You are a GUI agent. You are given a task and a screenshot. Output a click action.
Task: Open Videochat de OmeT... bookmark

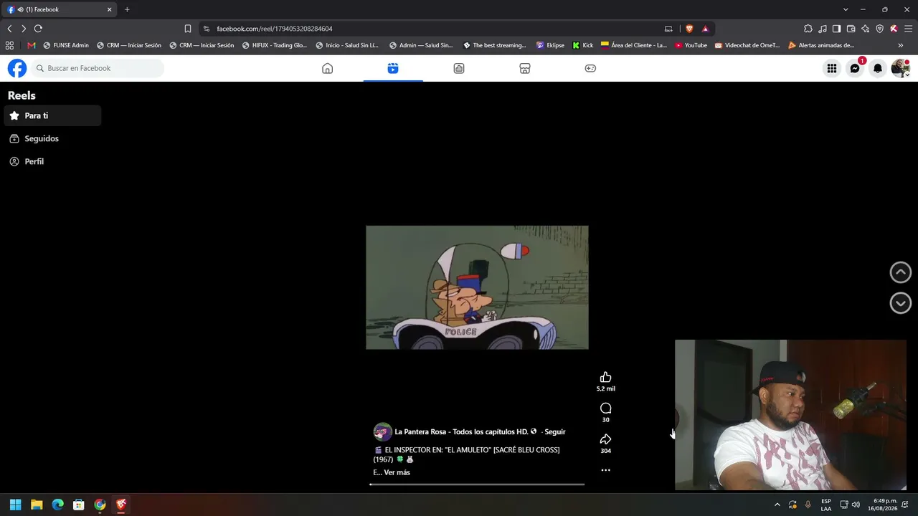click(x=747, y=45)
